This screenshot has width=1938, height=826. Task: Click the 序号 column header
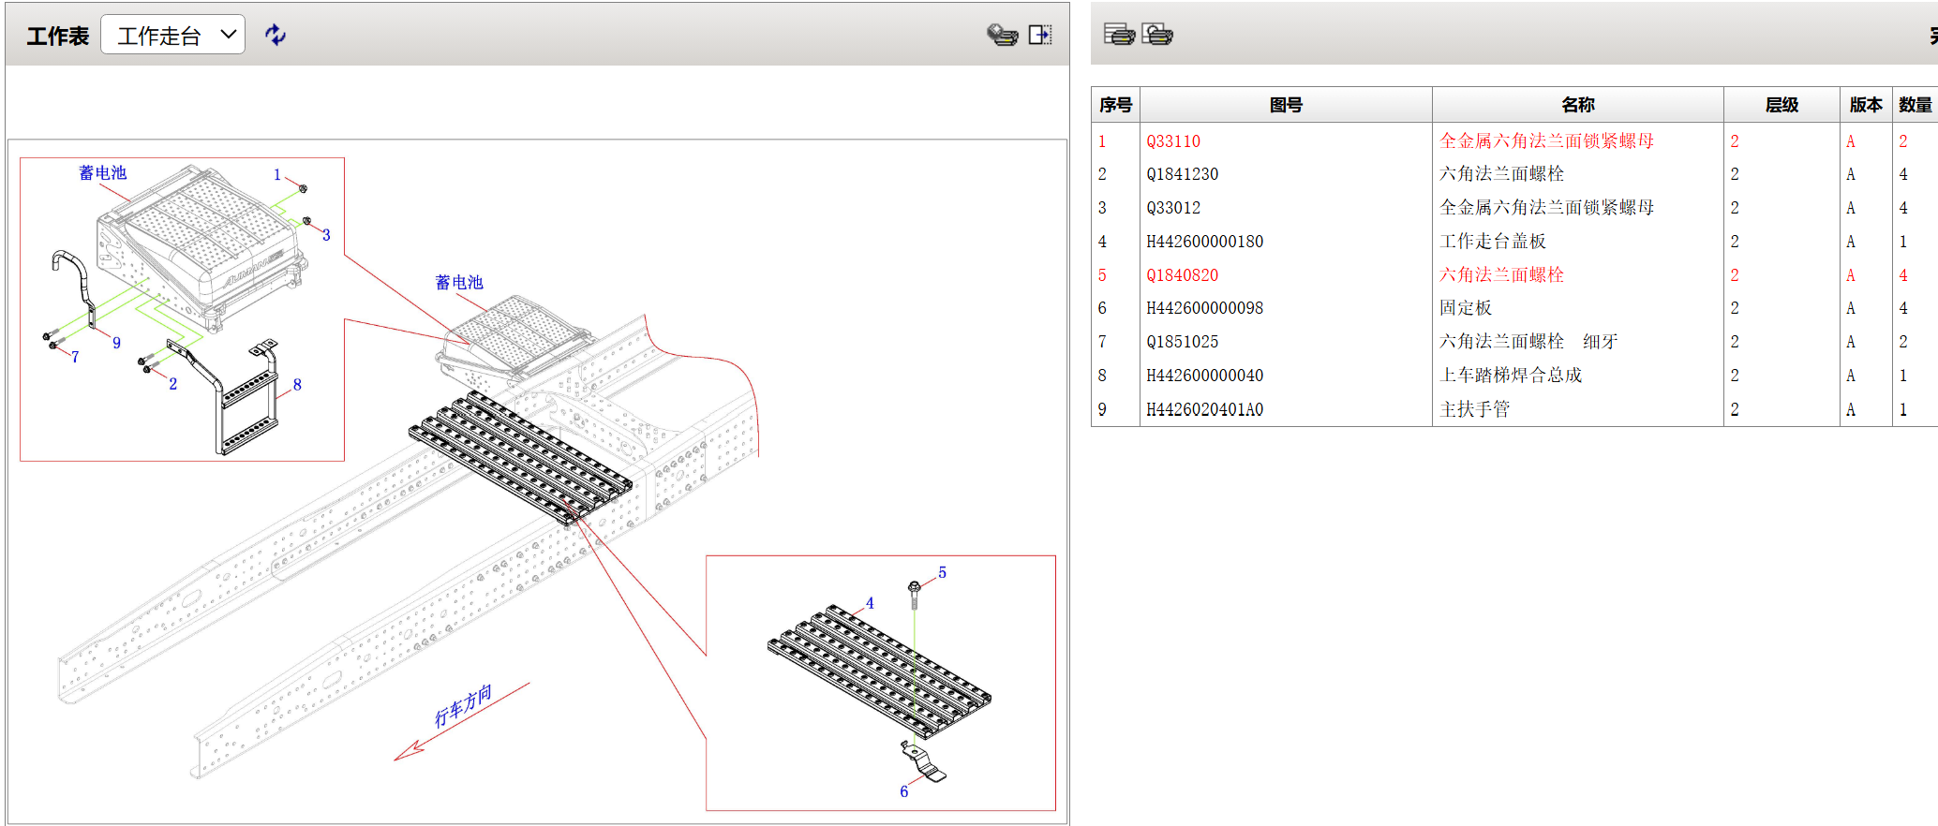1115,105
